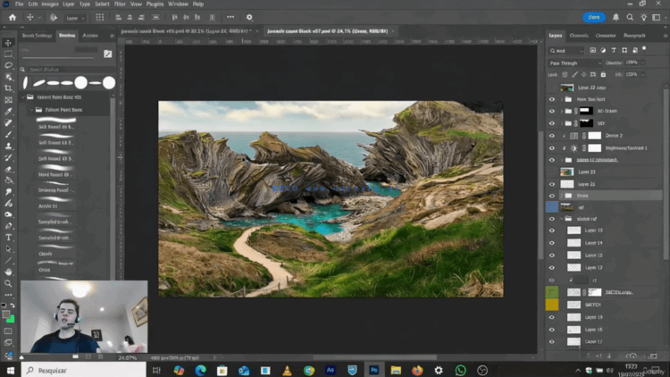Screen dimensions: 670x377
Task: Select the Zoom magnifier tool
Action: (x=9, y=283)
